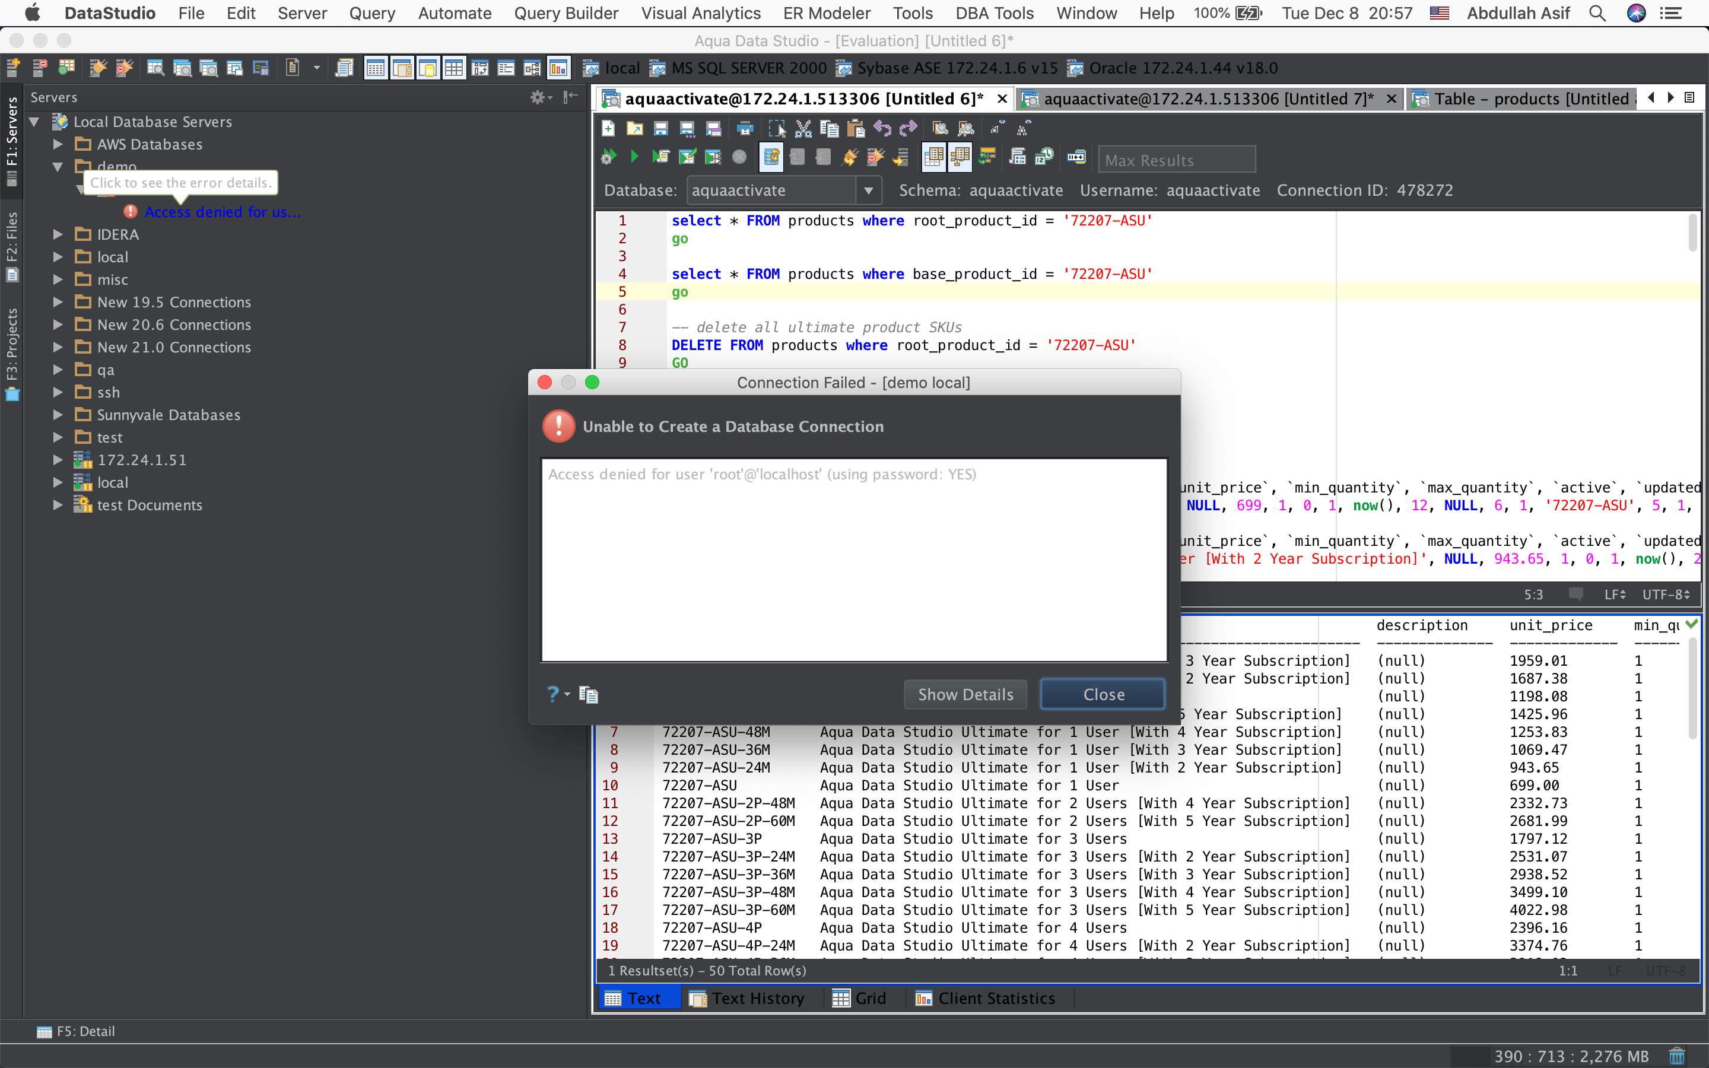Click the Paste clipboard icon
This screenshot has height=1068, width=1709.
point(855,129)
